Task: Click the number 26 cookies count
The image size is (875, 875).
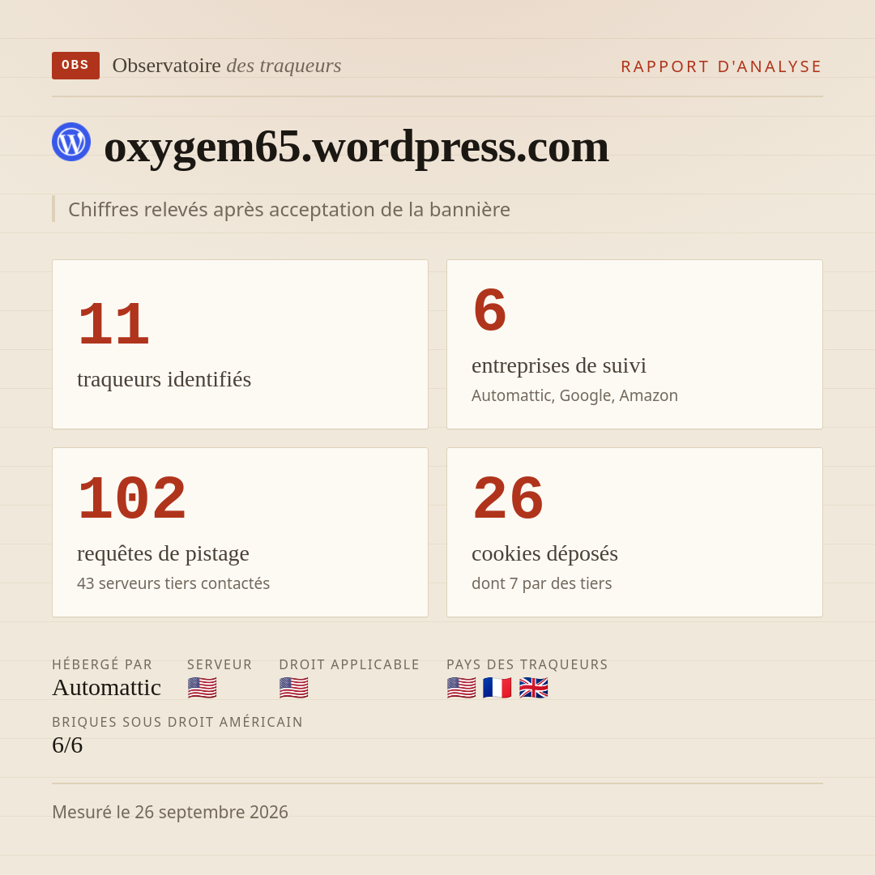Action: pos(508,498)
